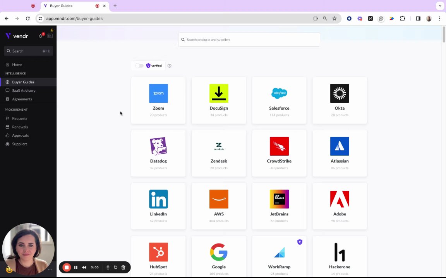Restart the recording with circular arrow
446x278 pixels.
(x=115, y=267)
